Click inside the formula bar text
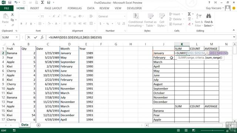 75,37
